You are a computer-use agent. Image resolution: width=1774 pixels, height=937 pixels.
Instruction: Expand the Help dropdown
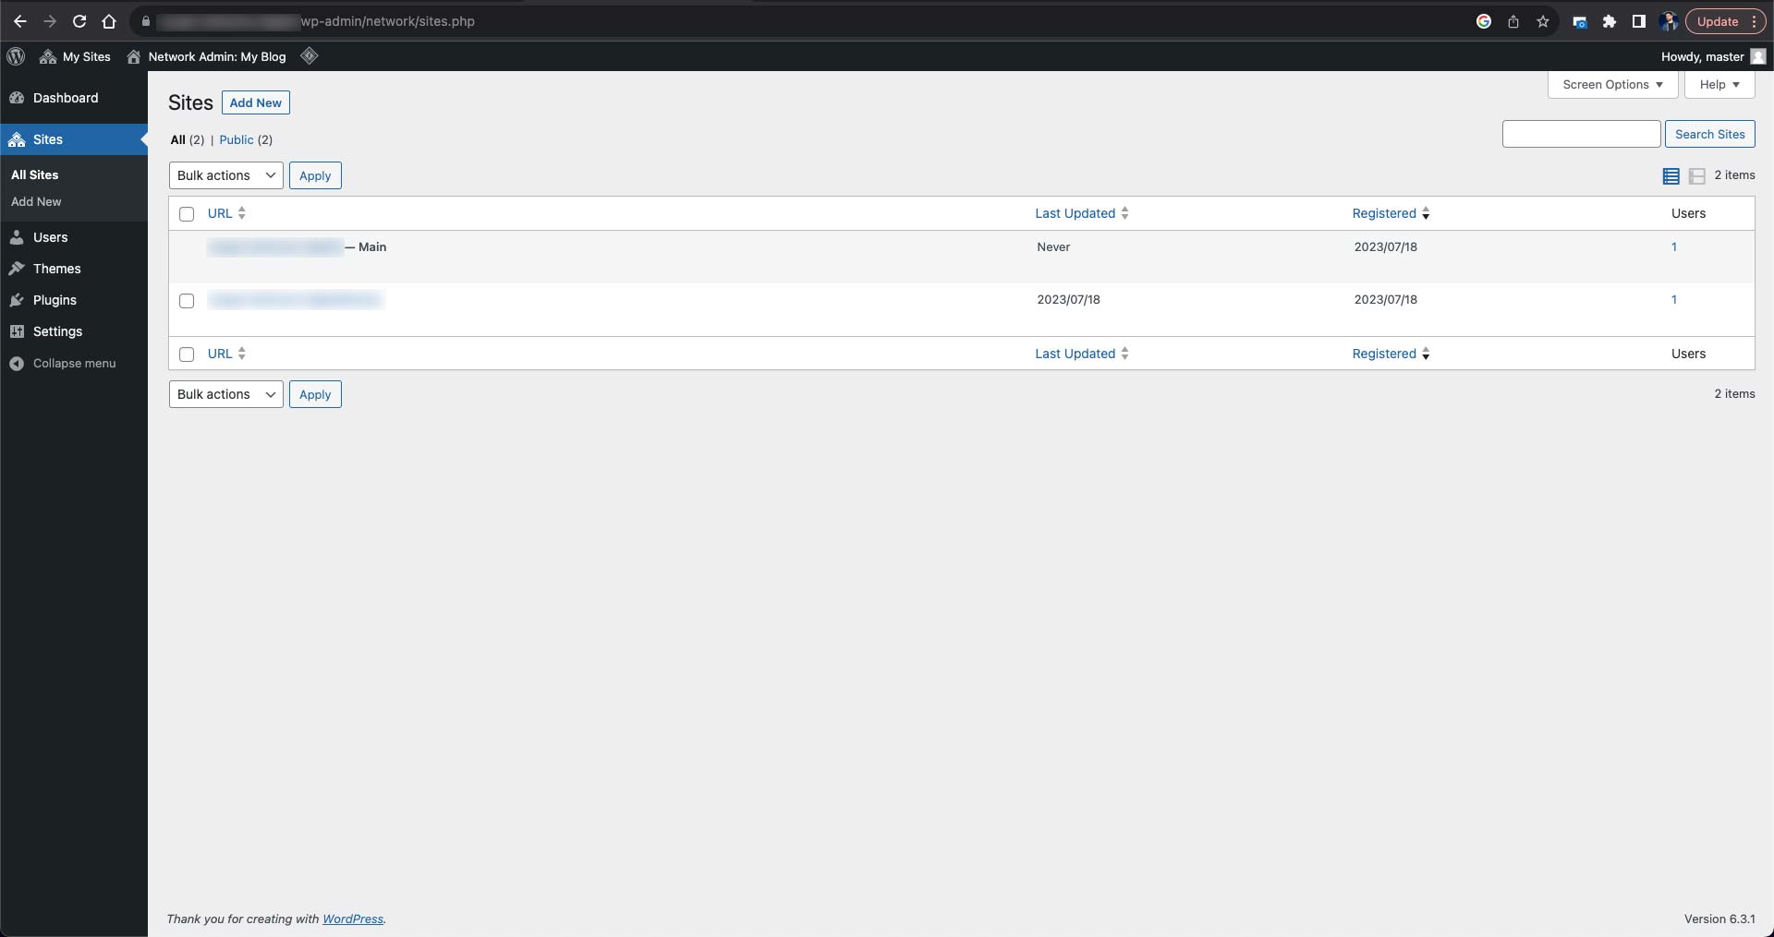coord(1719,84)
